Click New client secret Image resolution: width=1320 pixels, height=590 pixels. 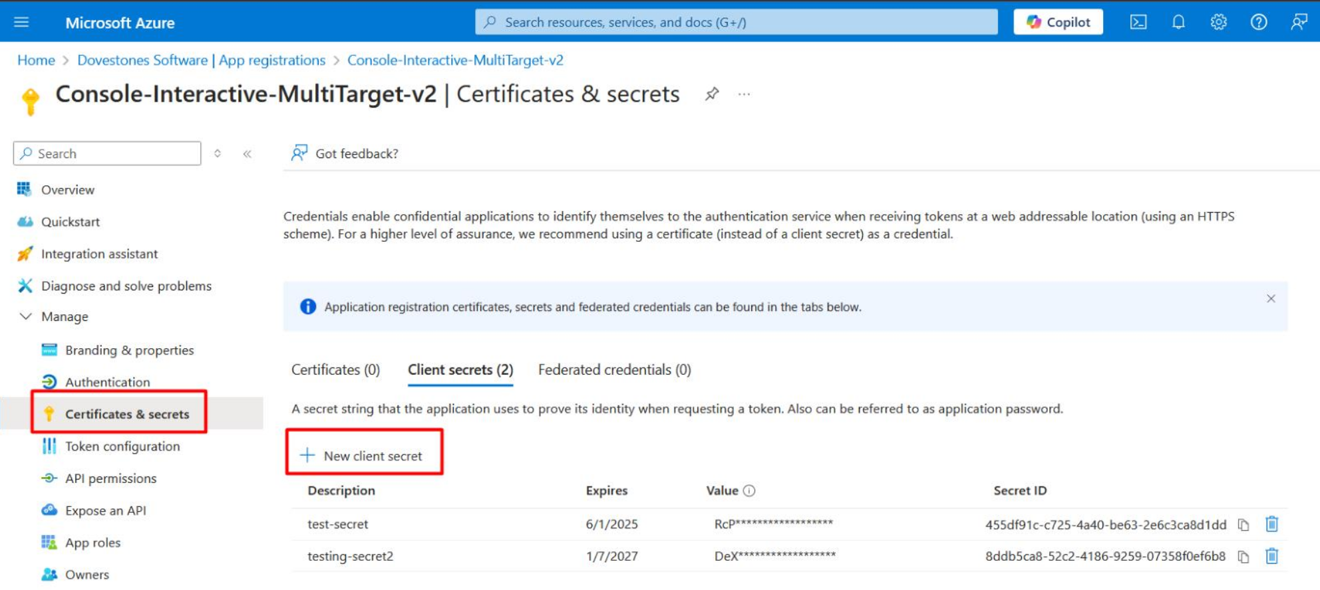click(363, 456)
